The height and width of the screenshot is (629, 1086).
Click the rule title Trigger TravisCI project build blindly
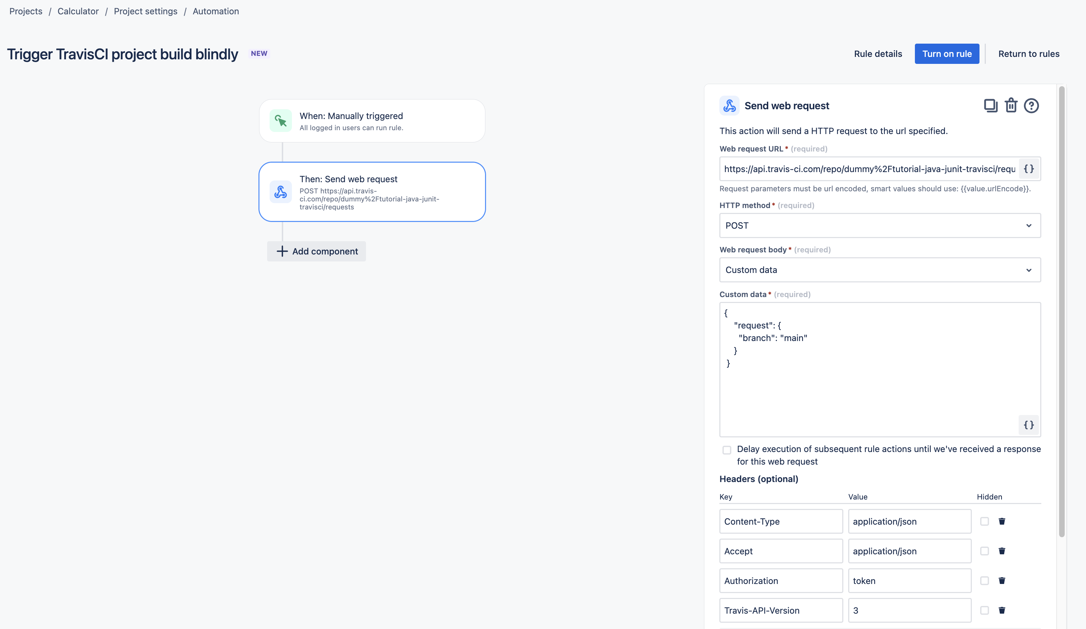click(122, 54)
